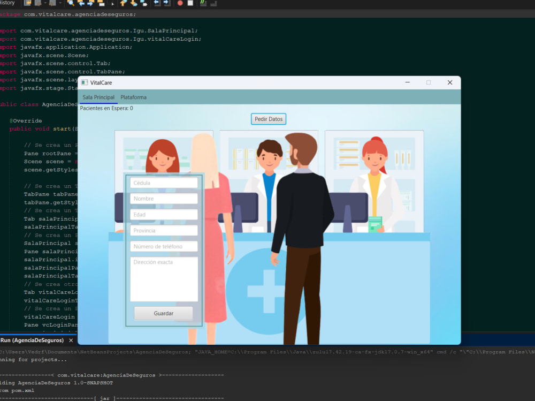535x401 pixels.
Task: Select the Sala Principal tab
Action: [98, 97]
